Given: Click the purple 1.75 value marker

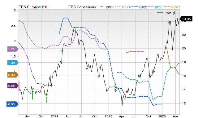Looking at the screenshot, I should [13, 49].
